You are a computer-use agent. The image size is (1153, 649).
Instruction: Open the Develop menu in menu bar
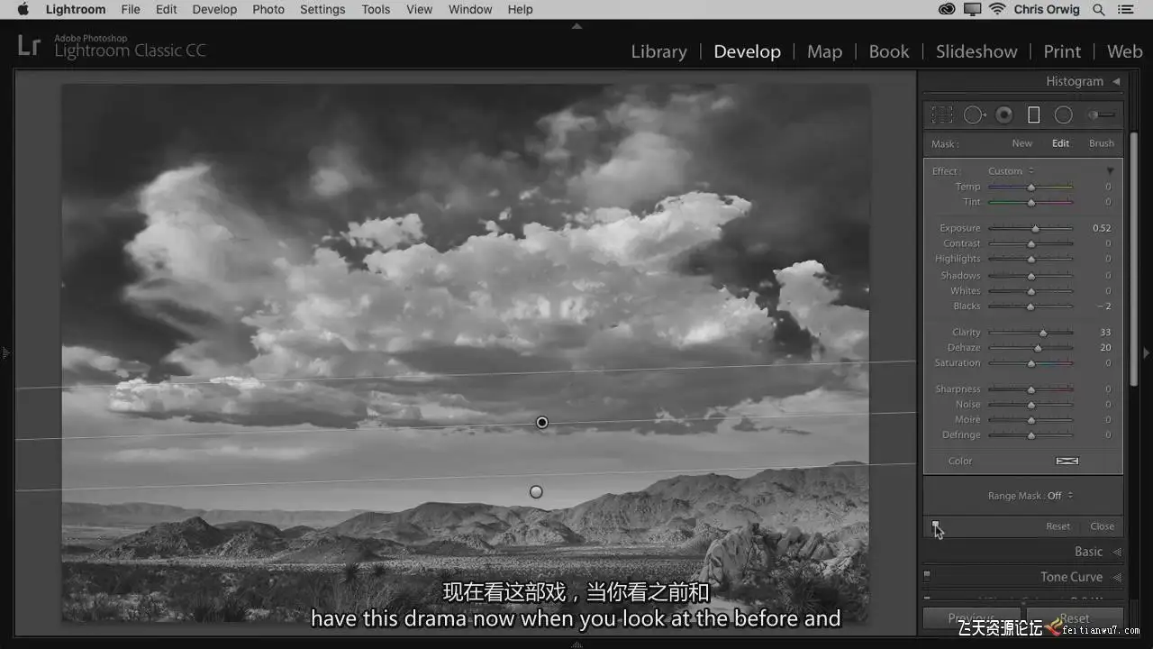coord(214,9)
